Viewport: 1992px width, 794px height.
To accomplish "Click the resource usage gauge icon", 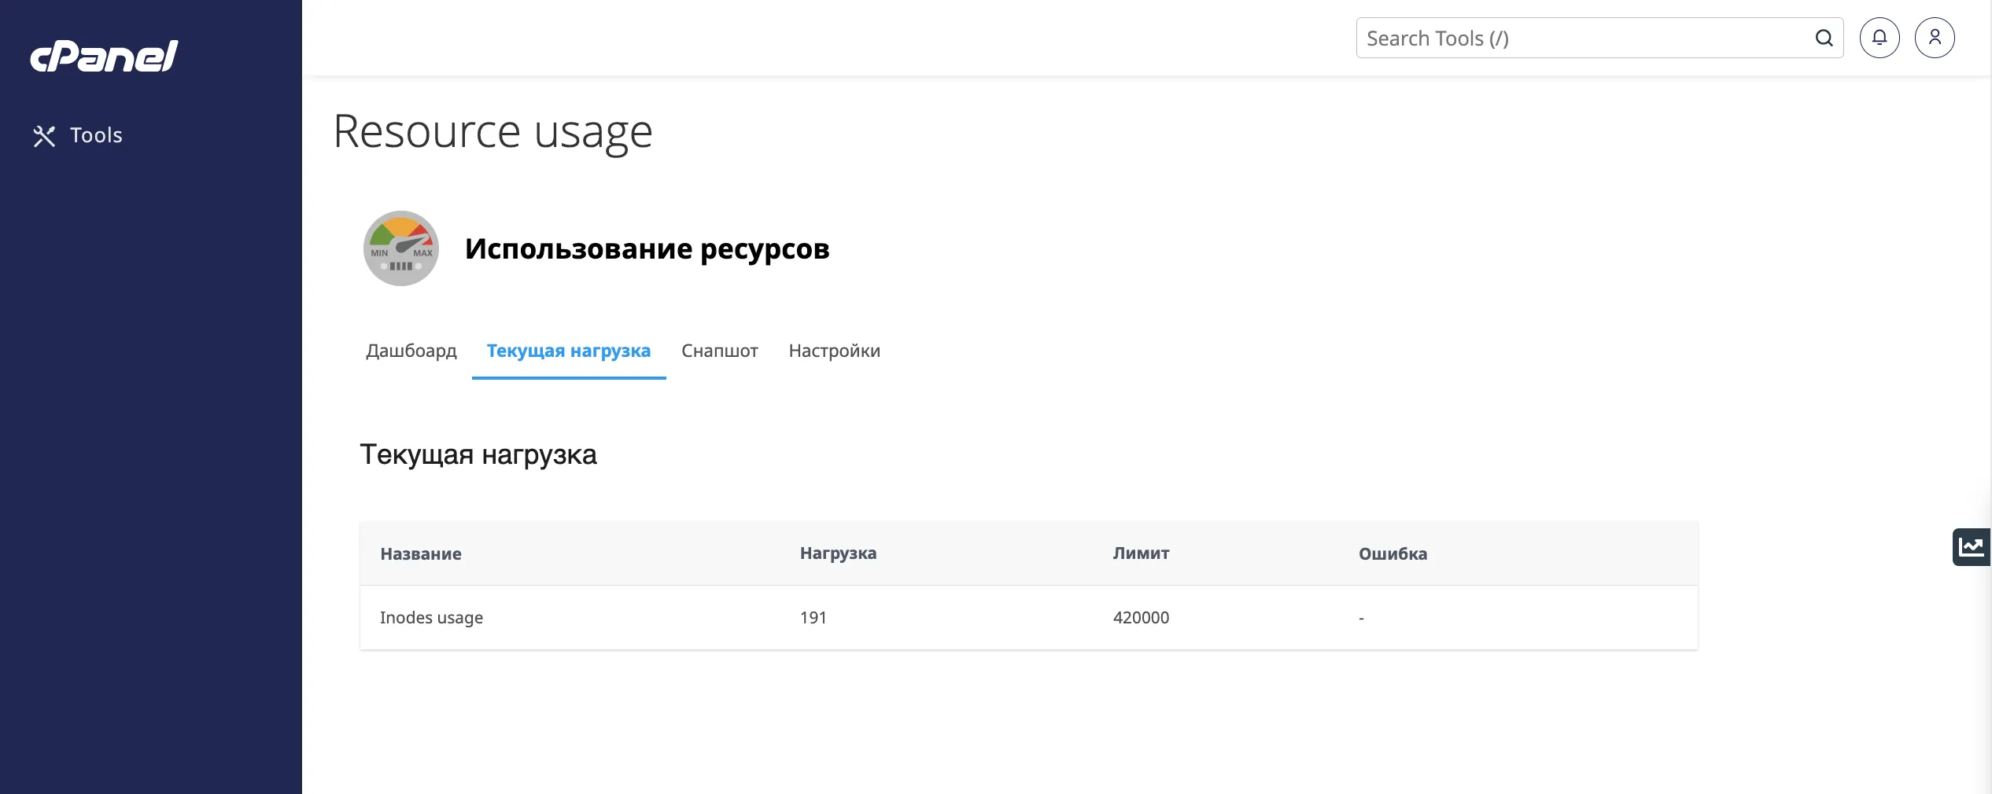I will [400, 248].
